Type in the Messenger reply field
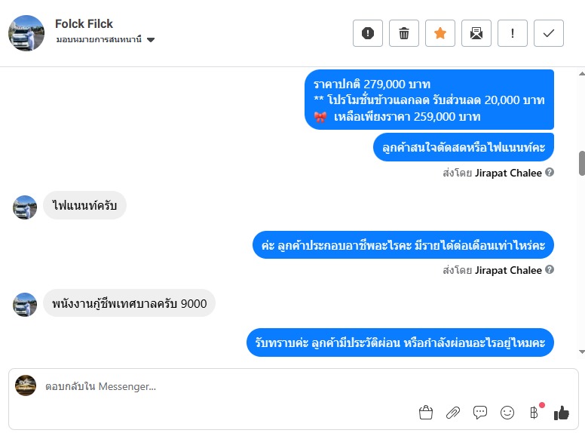The height and width of the screenshot is (433, 585). (x=226, y=386)
